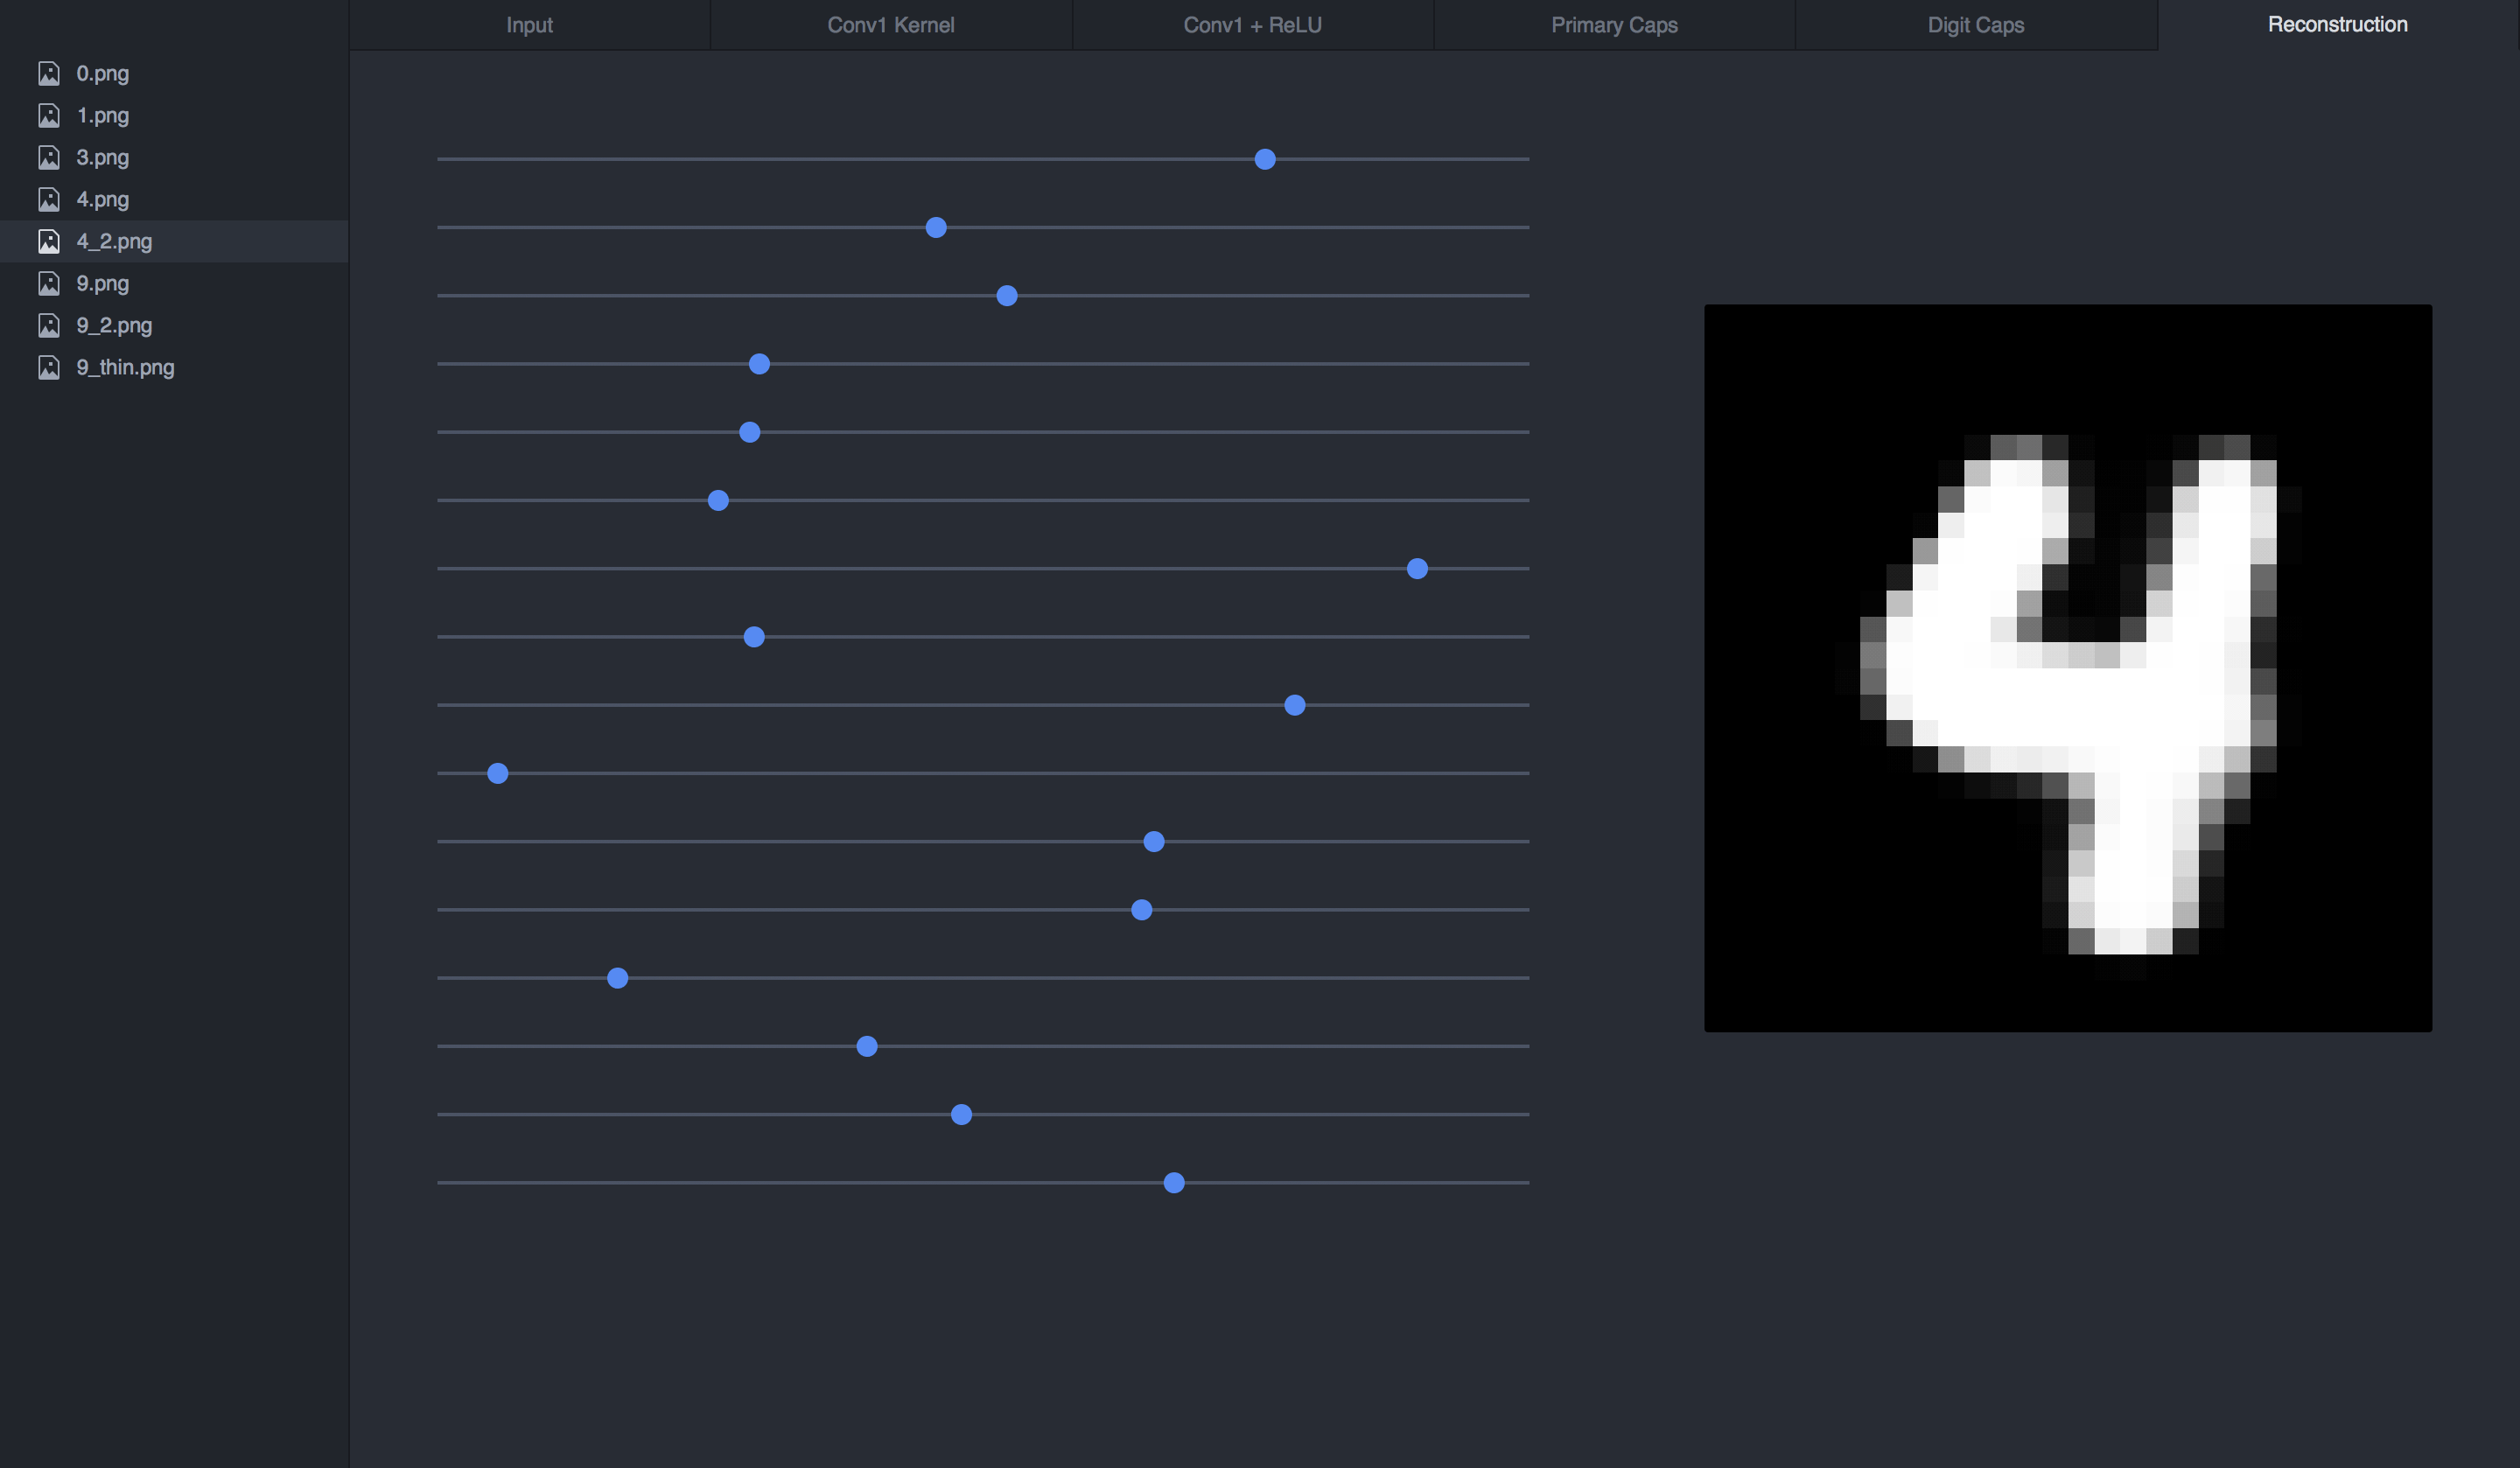Click the file icon next to 9_thin.png
The height and width of the screenshot is (1468, 2520).
48,367
